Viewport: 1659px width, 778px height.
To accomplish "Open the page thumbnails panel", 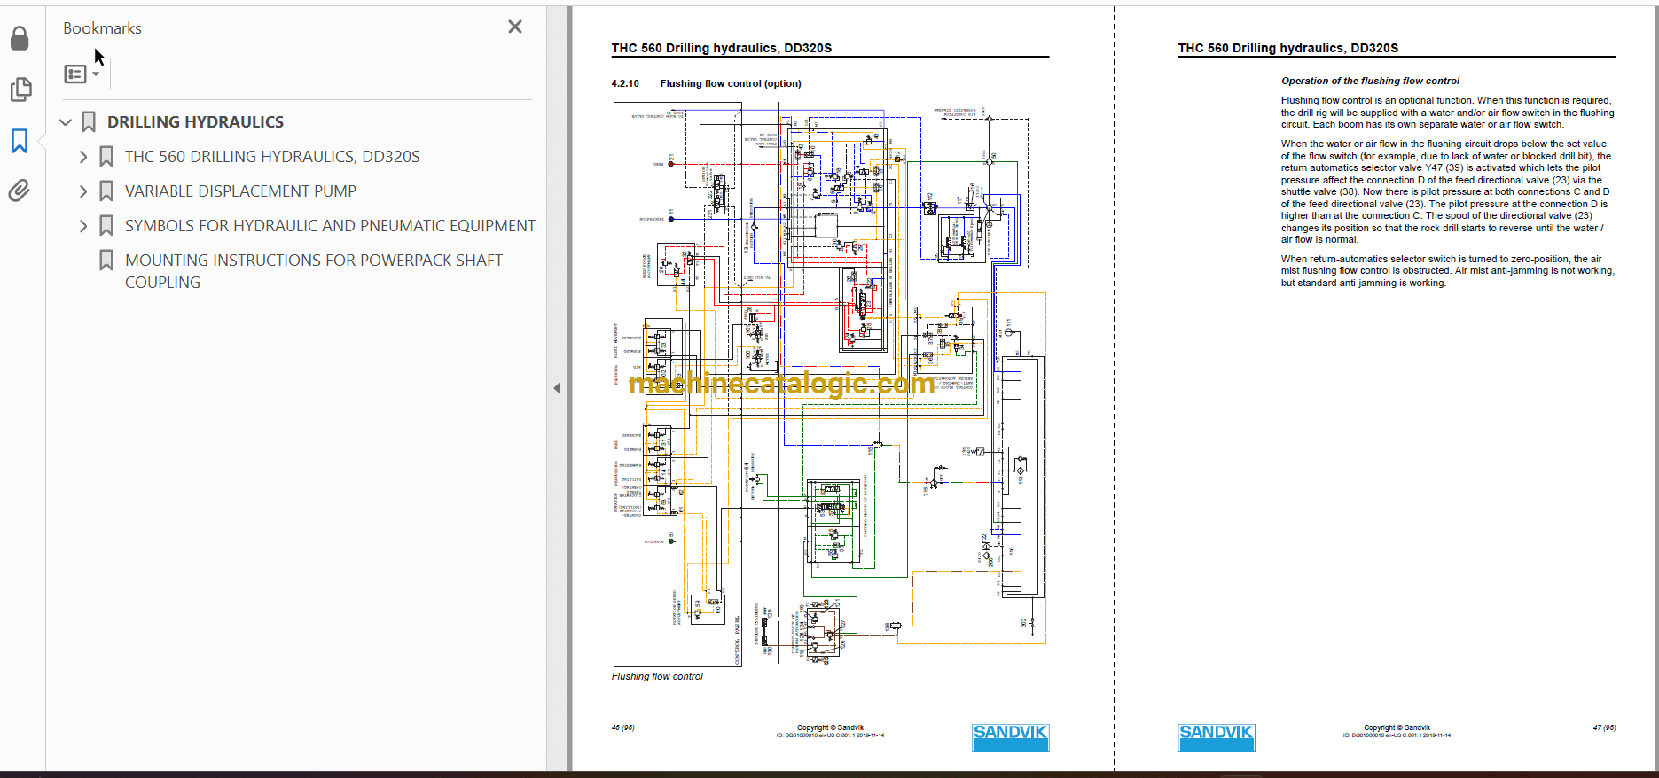I will [x=20, y=89].
